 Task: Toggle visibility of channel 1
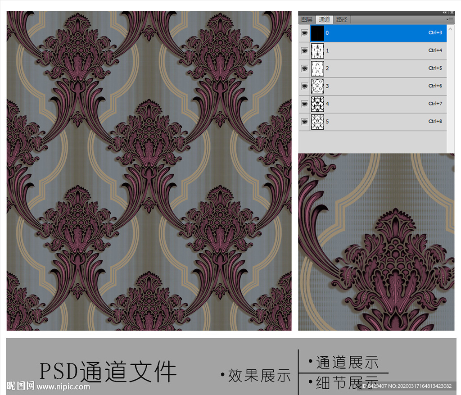pos(305,51)
